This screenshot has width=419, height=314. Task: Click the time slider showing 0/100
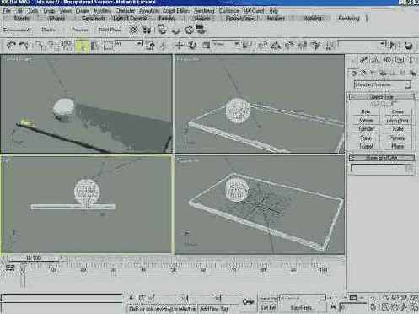[33, 257]
